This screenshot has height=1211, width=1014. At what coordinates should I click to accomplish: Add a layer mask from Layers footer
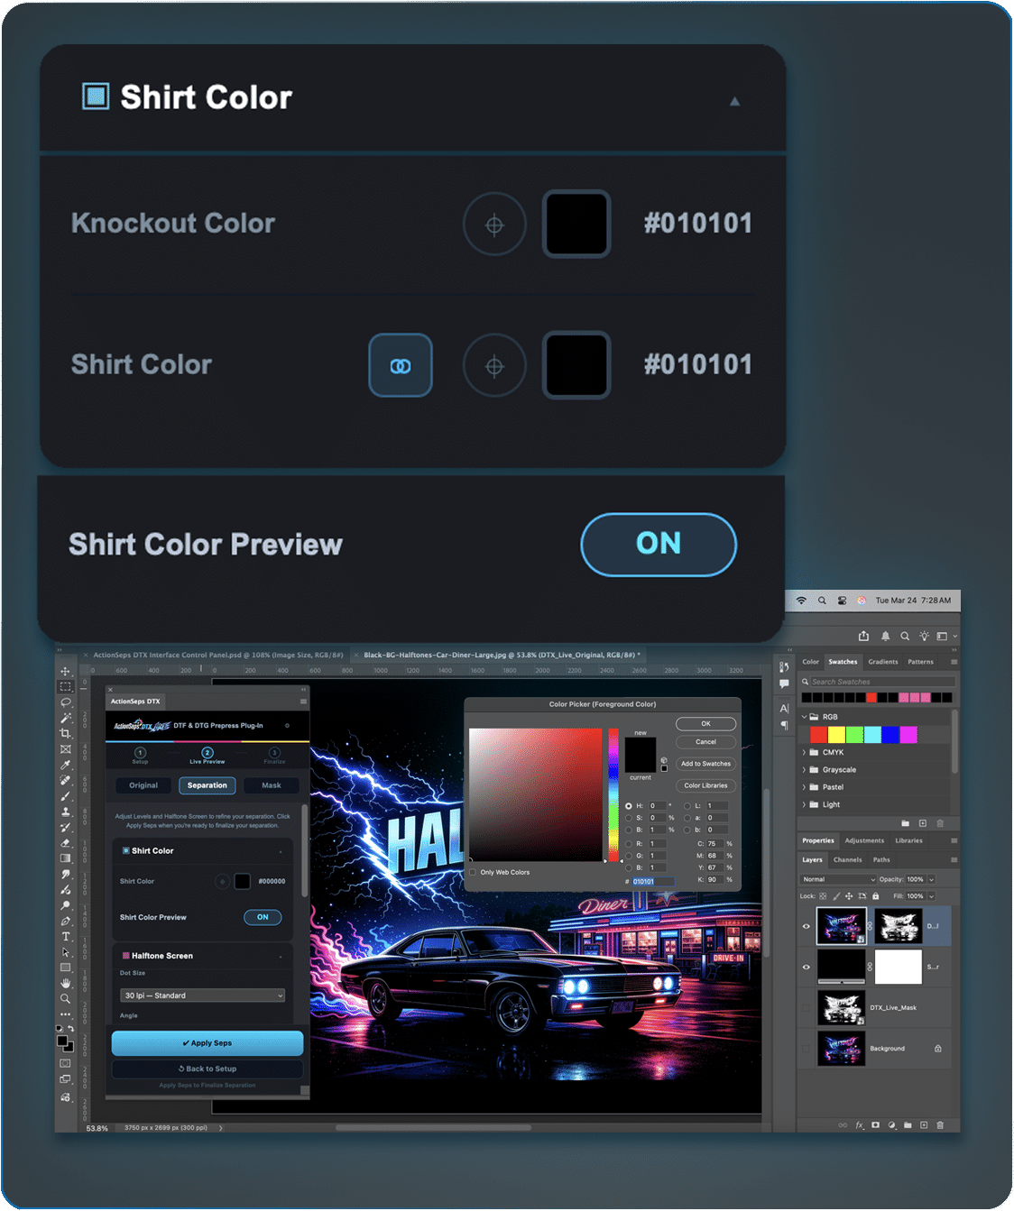click(x=875, y=1124)
